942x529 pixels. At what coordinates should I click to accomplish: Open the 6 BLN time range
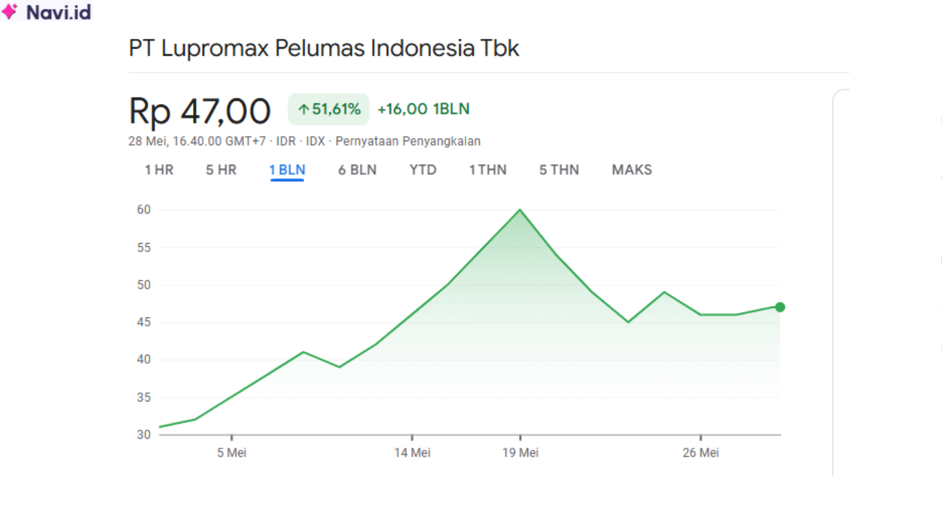[x=357, y=169]
